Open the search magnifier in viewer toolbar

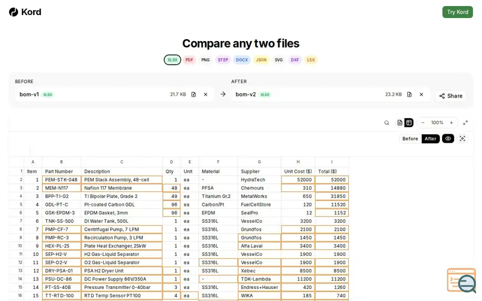(x=386, y=123)
